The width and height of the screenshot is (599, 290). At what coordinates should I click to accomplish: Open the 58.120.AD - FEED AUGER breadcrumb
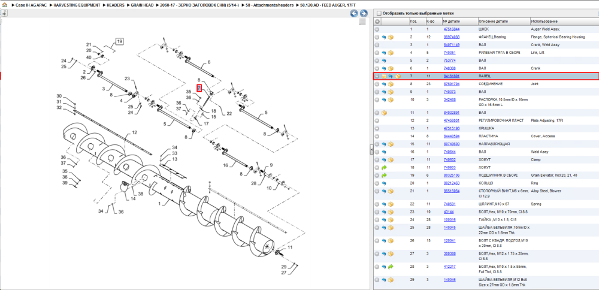(329, 6)
